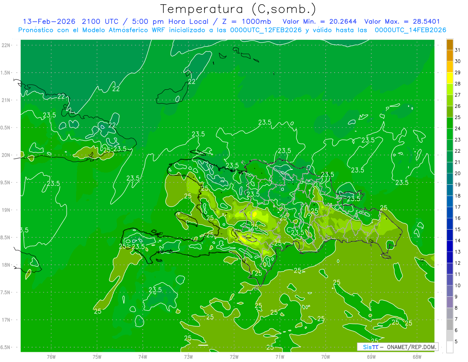
Task: Pick the purple colorbar swatch between 9 and 10
Action: pyautogui.click(x=450, y=291)
